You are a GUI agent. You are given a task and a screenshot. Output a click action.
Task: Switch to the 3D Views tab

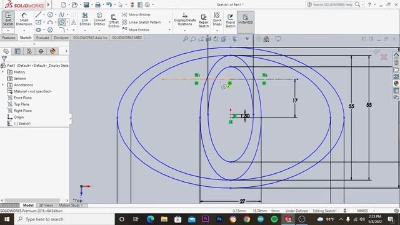coord(46,206)
